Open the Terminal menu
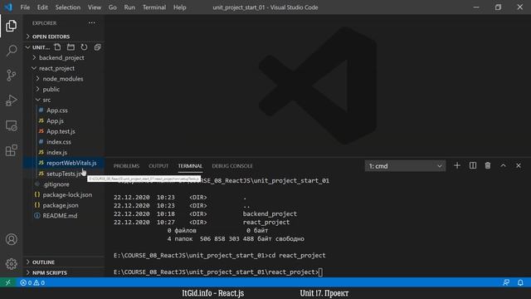 [154, 7]
